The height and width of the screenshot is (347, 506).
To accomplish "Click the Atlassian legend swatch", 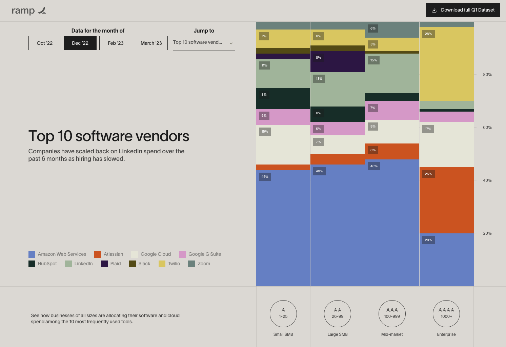I will tap(98, 254).
